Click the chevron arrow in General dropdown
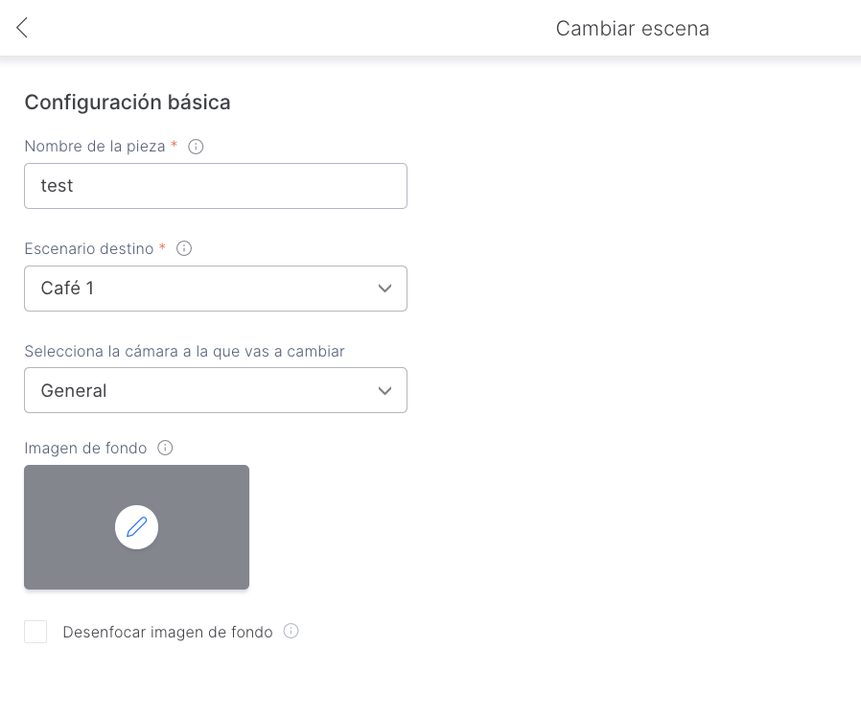861x717 pixels. click(x=384, y=390)
